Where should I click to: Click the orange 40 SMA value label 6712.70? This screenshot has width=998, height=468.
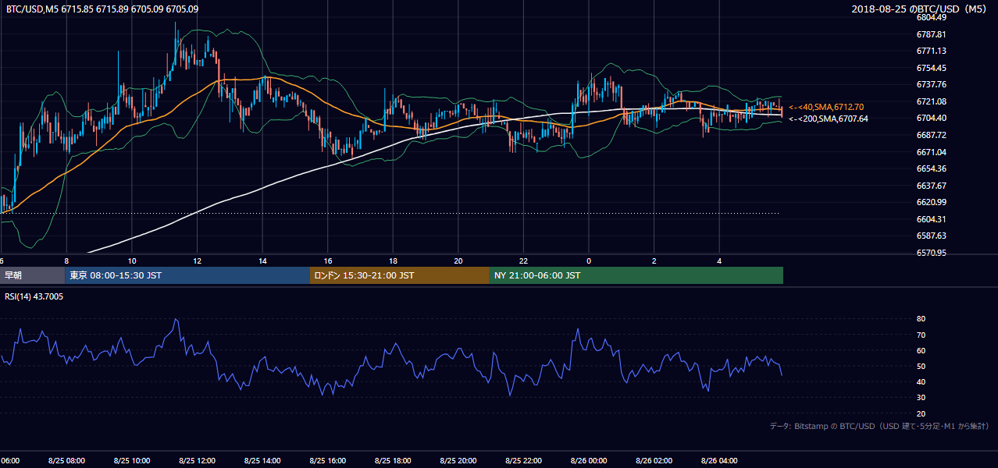tap(827, 107)
